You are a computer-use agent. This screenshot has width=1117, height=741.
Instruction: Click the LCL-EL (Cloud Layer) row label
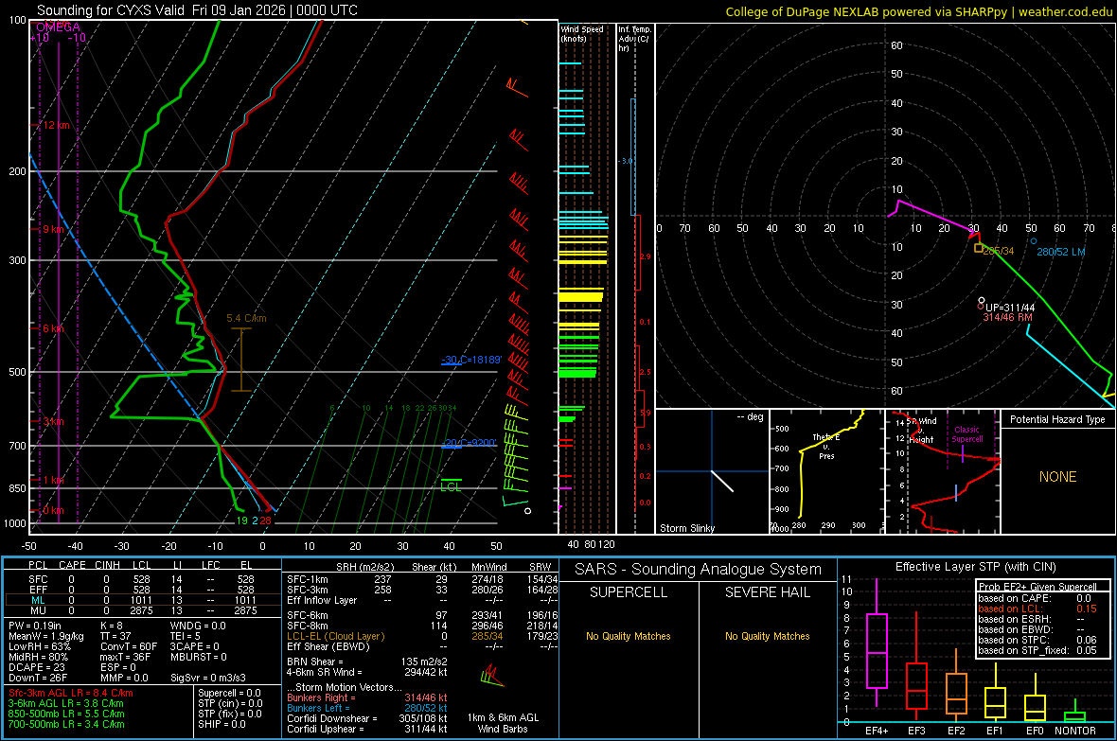(x=335, y=636)
